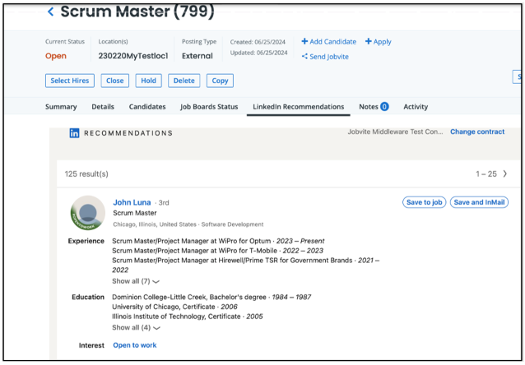Put requisition on Hold
The height and width of the screenshot is (365, 525).
pos(148,81)
